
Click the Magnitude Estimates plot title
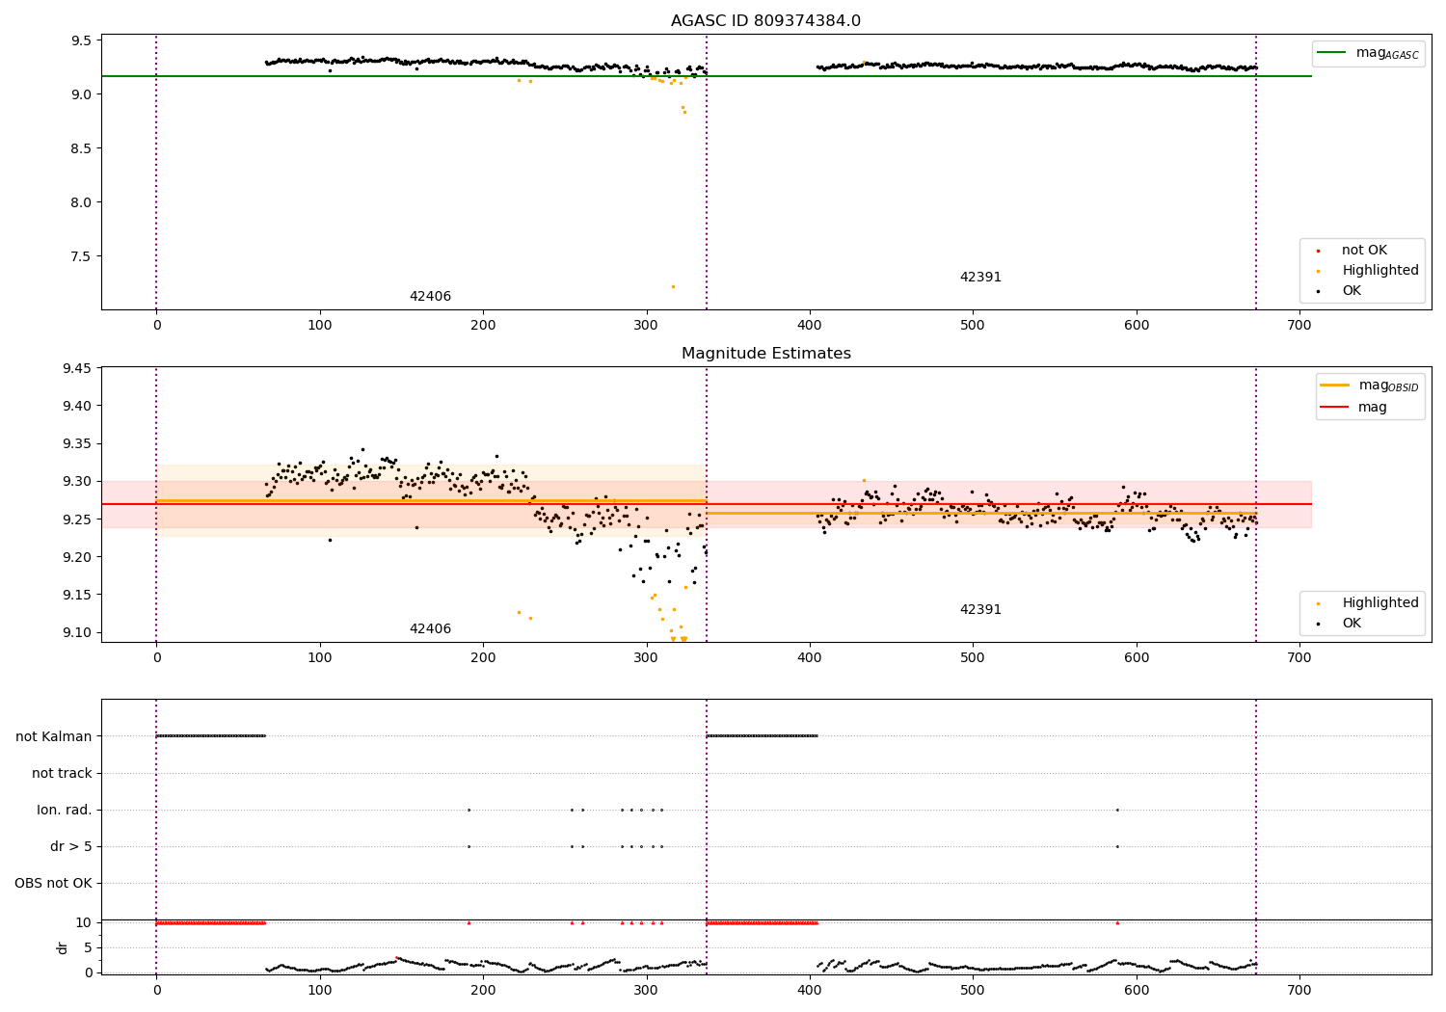coord(765,354)
